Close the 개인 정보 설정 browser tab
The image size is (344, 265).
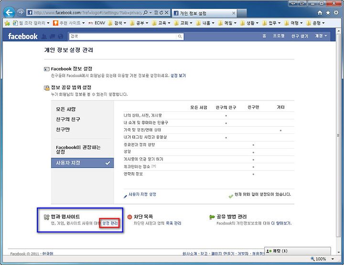coord(234,13)
